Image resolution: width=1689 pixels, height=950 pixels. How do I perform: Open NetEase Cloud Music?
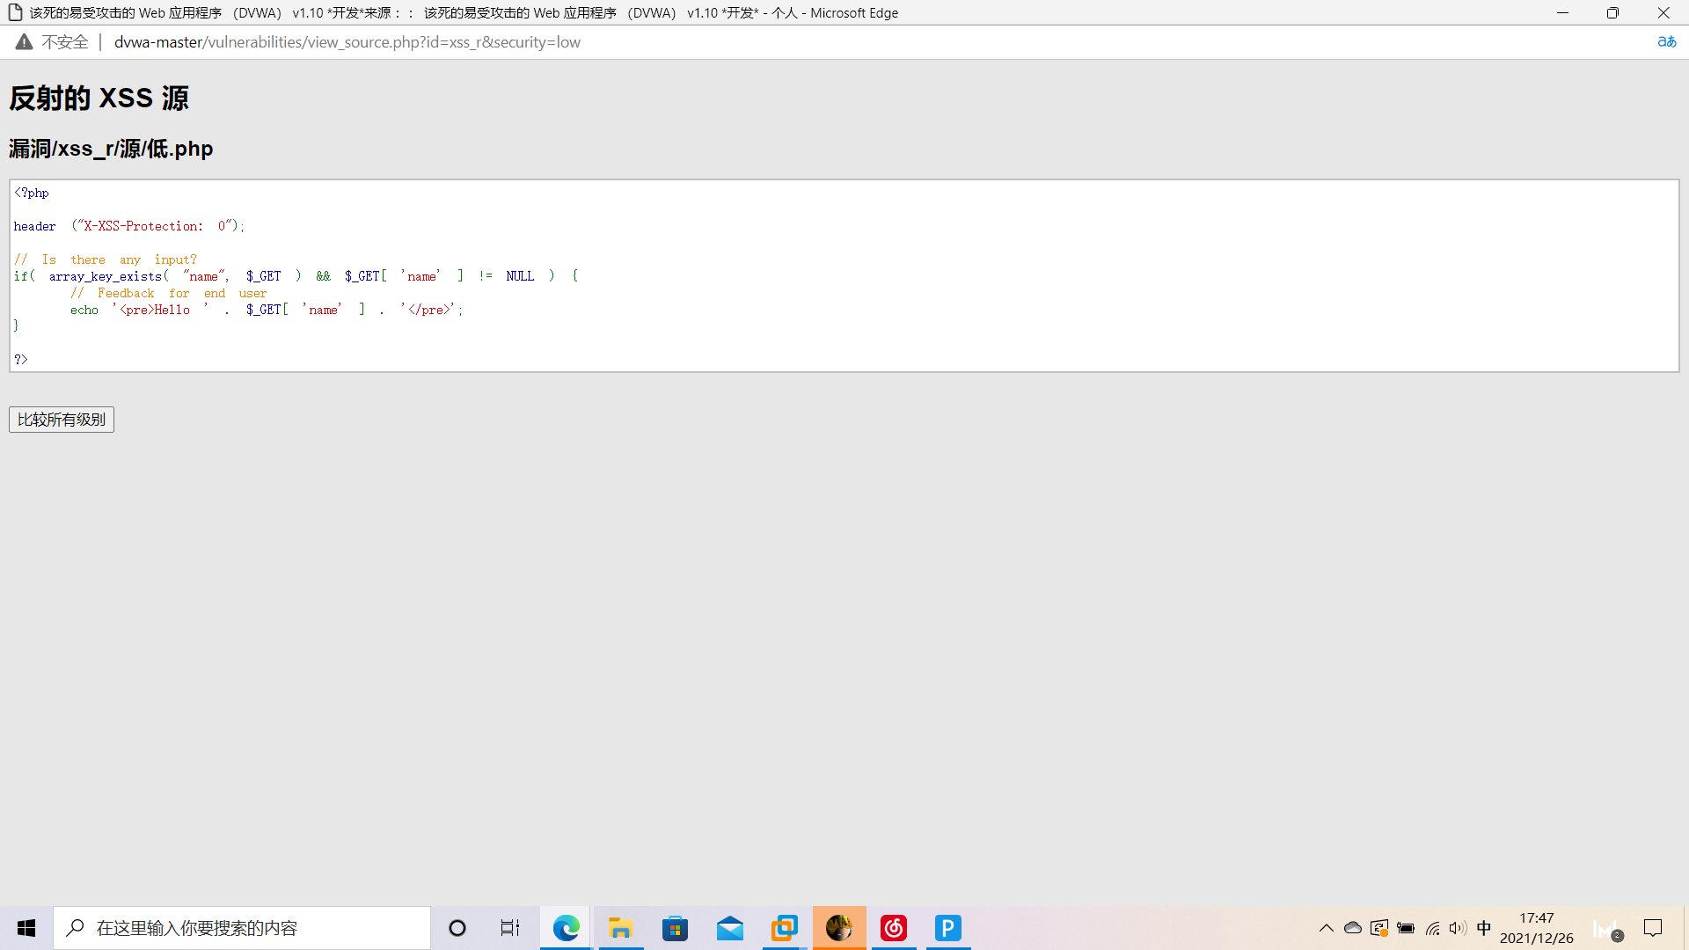(x=894, y=928)
